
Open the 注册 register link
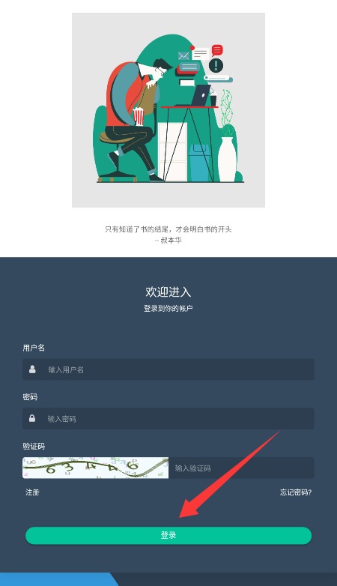(32, 492)
